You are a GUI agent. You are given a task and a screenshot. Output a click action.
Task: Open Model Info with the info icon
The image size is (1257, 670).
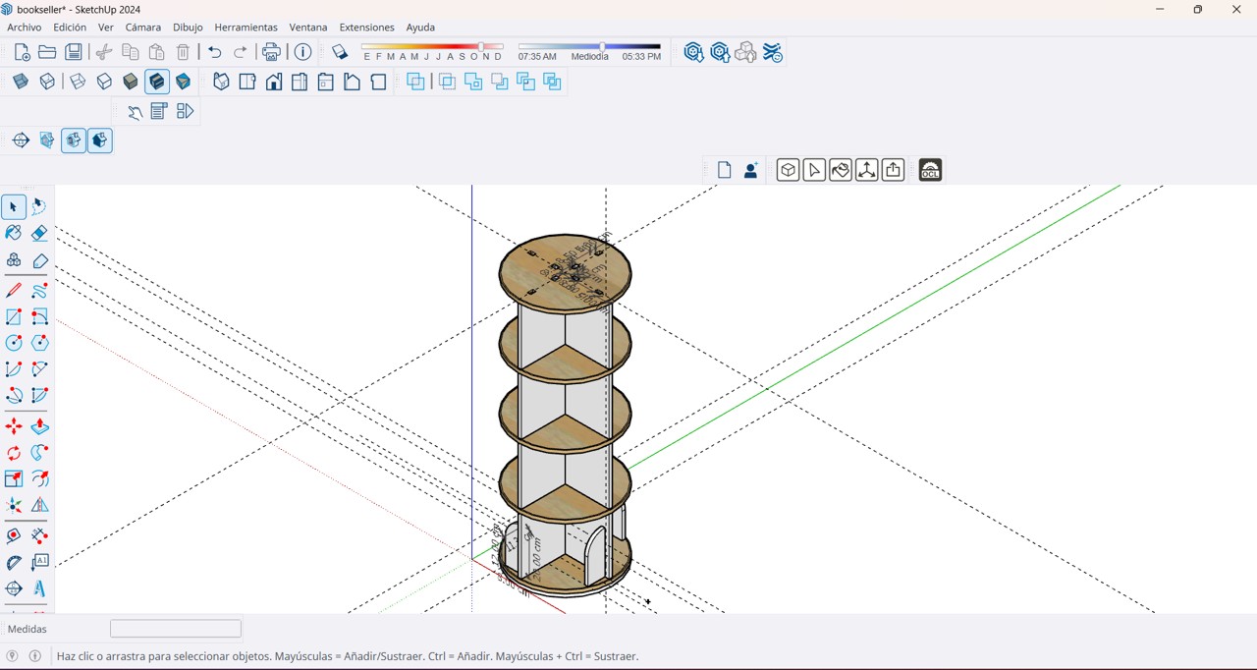pyautogui.click(x=303, y=52)
